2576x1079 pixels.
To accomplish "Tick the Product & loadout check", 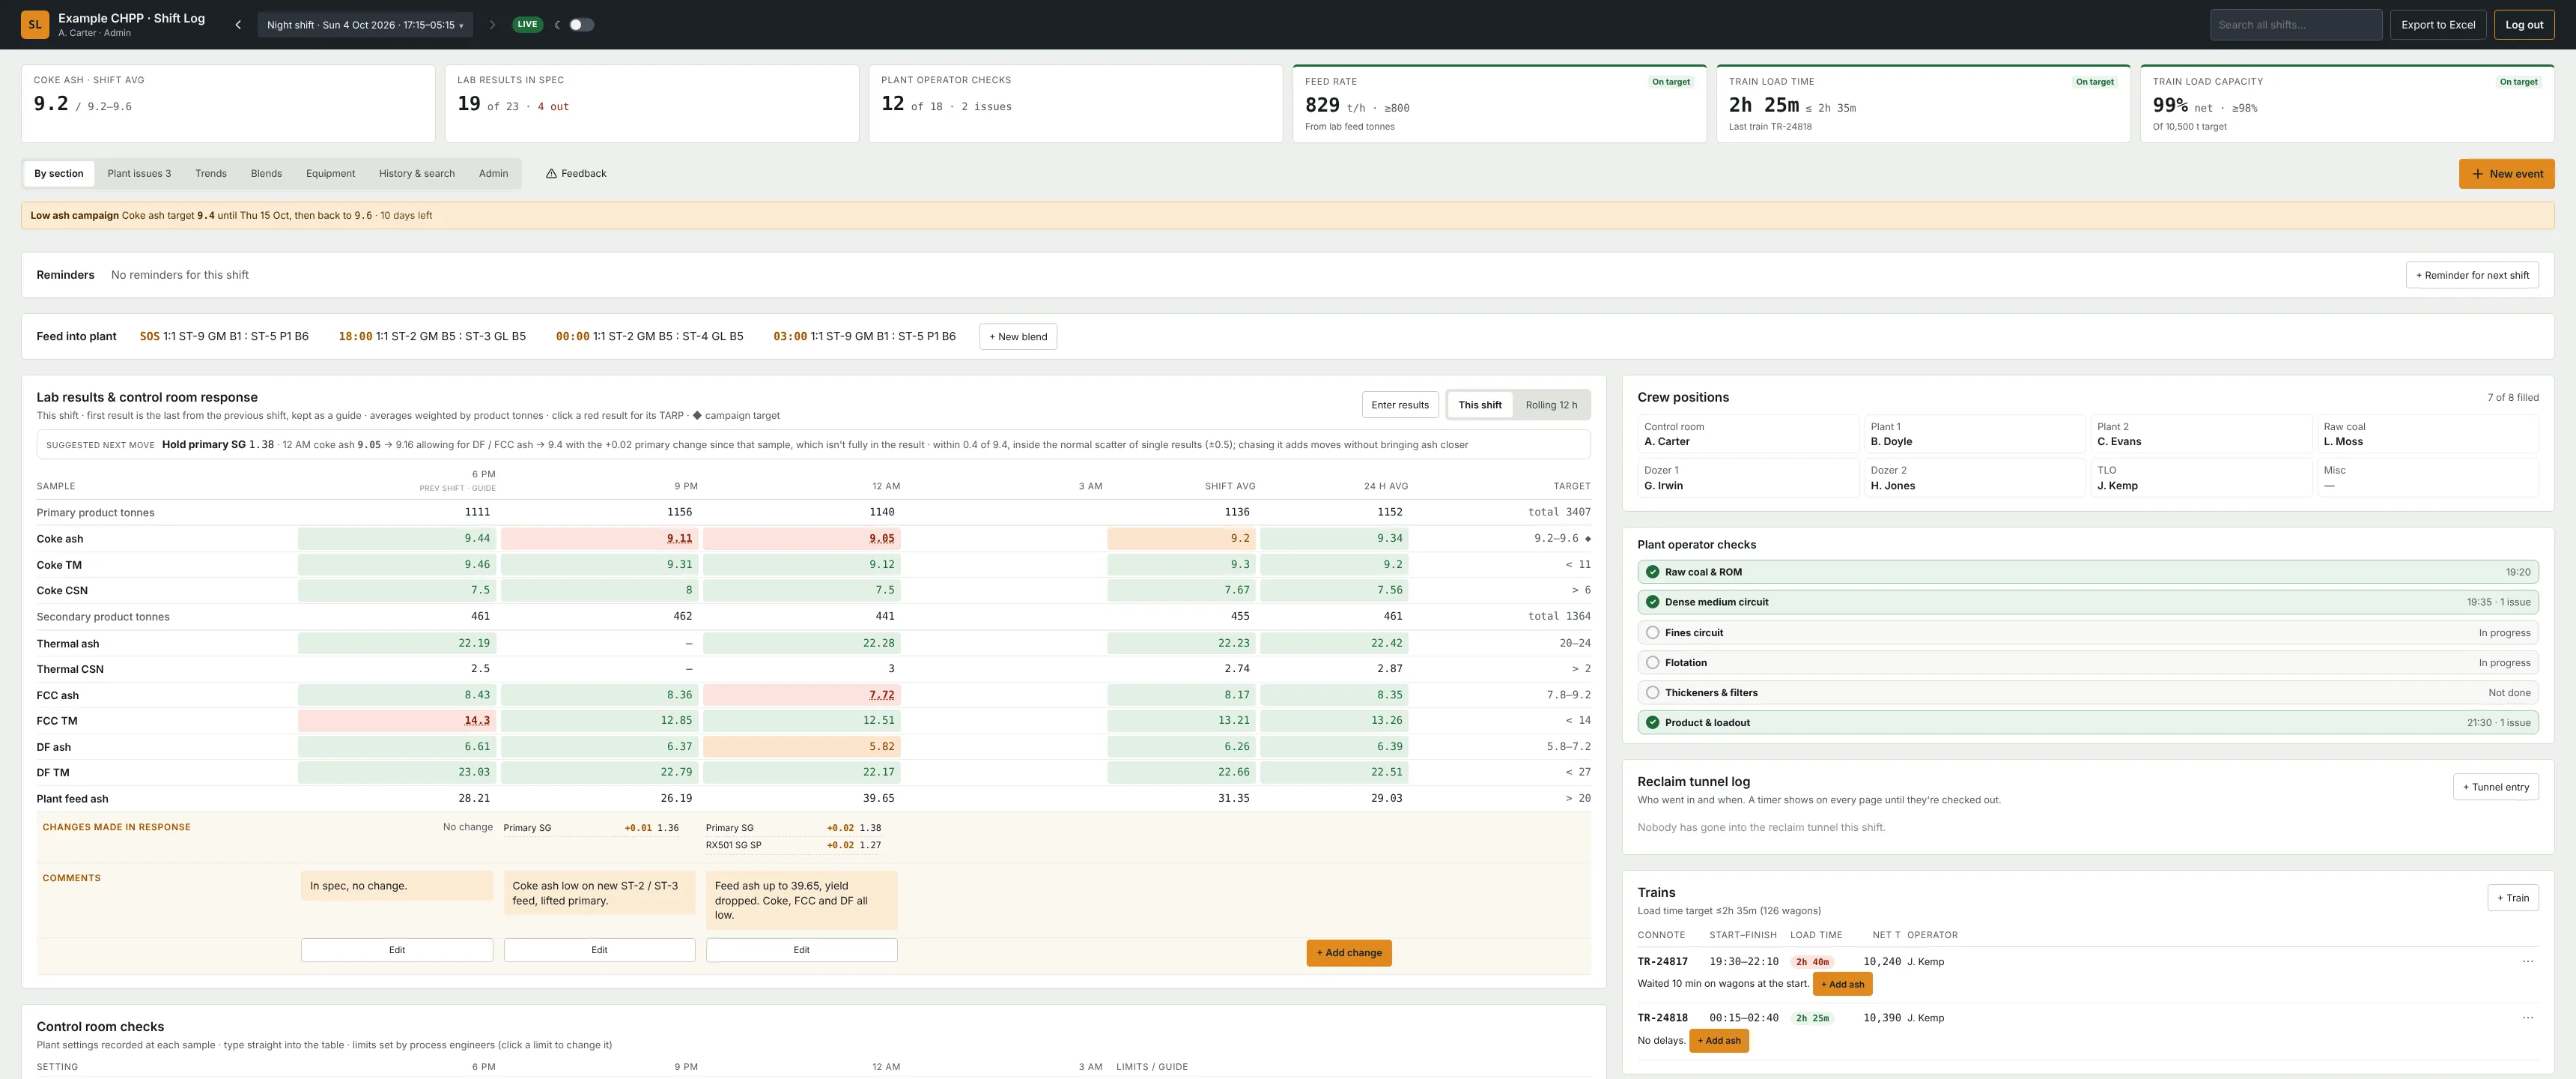I will pos(1652,722).
